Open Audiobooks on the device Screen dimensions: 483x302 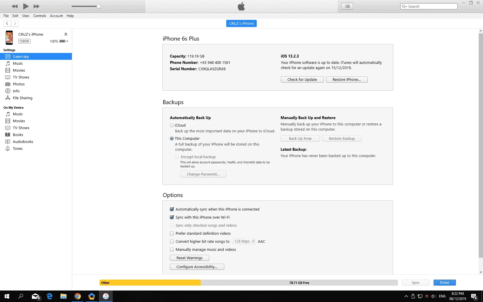tap(36, 142)
